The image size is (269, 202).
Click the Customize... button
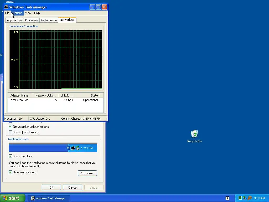(87, 173)
